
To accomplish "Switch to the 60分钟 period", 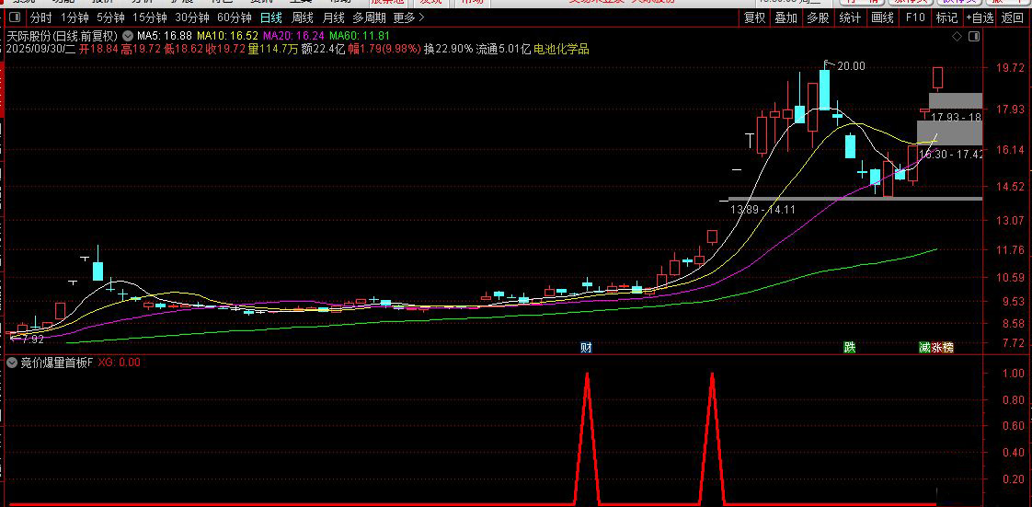I will click(234, 17).
